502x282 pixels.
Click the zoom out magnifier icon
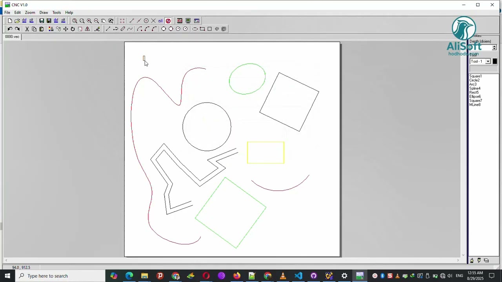[x=96, y=21]
